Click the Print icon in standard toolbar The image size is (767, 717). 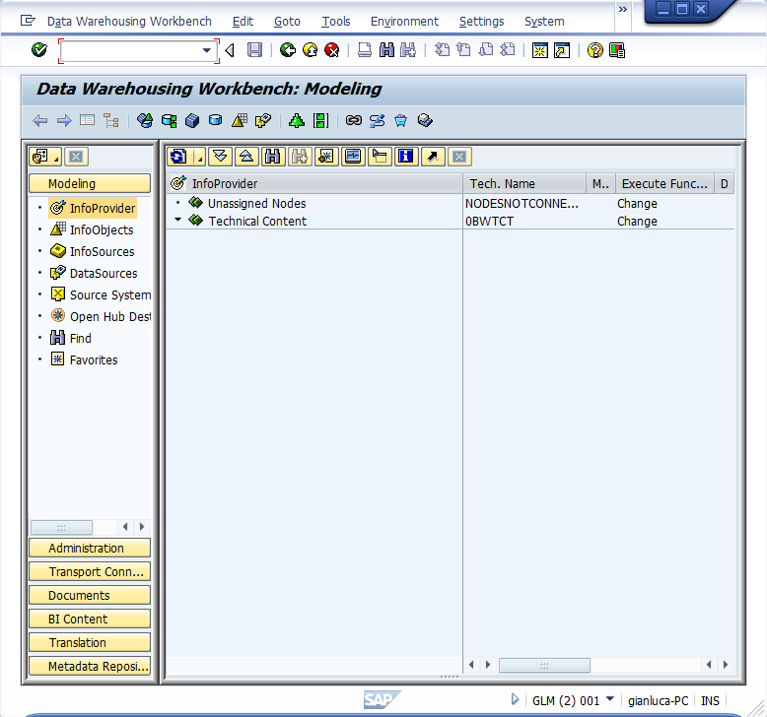click(x=365, y=50)
